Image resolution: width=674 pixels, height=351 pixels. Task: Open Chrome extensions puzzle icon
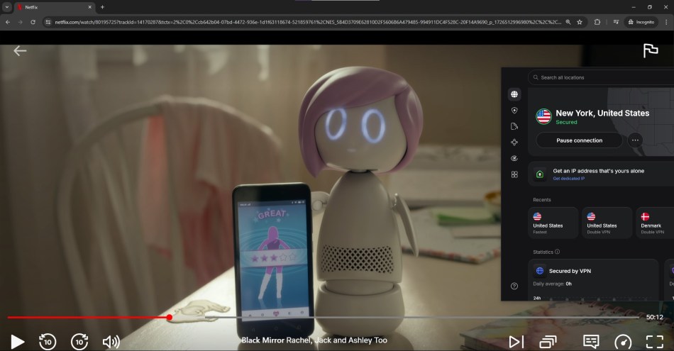(597, 22)
